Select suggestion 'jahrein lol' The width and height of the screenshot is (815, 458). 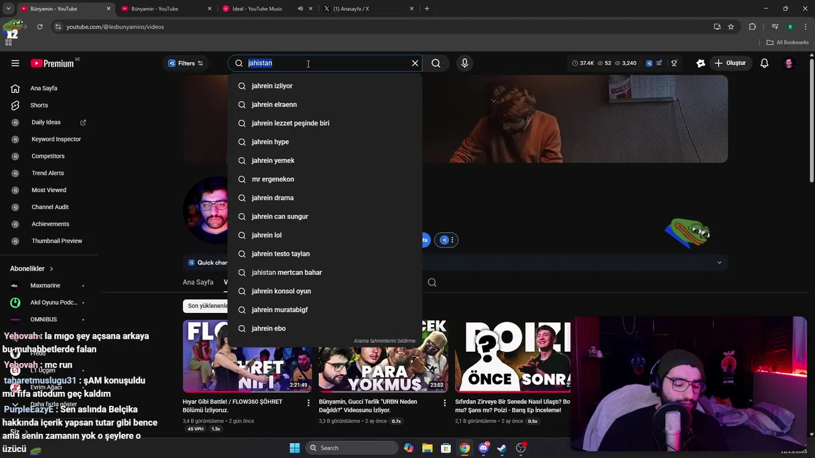325,235
